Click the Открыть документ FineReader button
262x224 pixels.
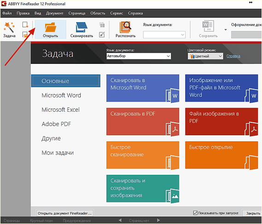[65, 213]
